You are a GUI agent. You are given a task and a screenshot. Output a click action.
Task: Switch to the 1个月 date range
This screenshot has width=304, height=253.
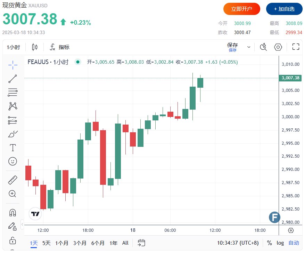tap(62, 243)
